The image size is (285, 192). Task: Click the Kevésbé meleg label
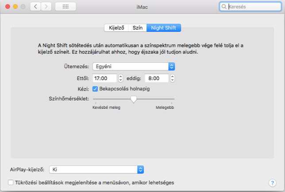click(x=106, y=108)
